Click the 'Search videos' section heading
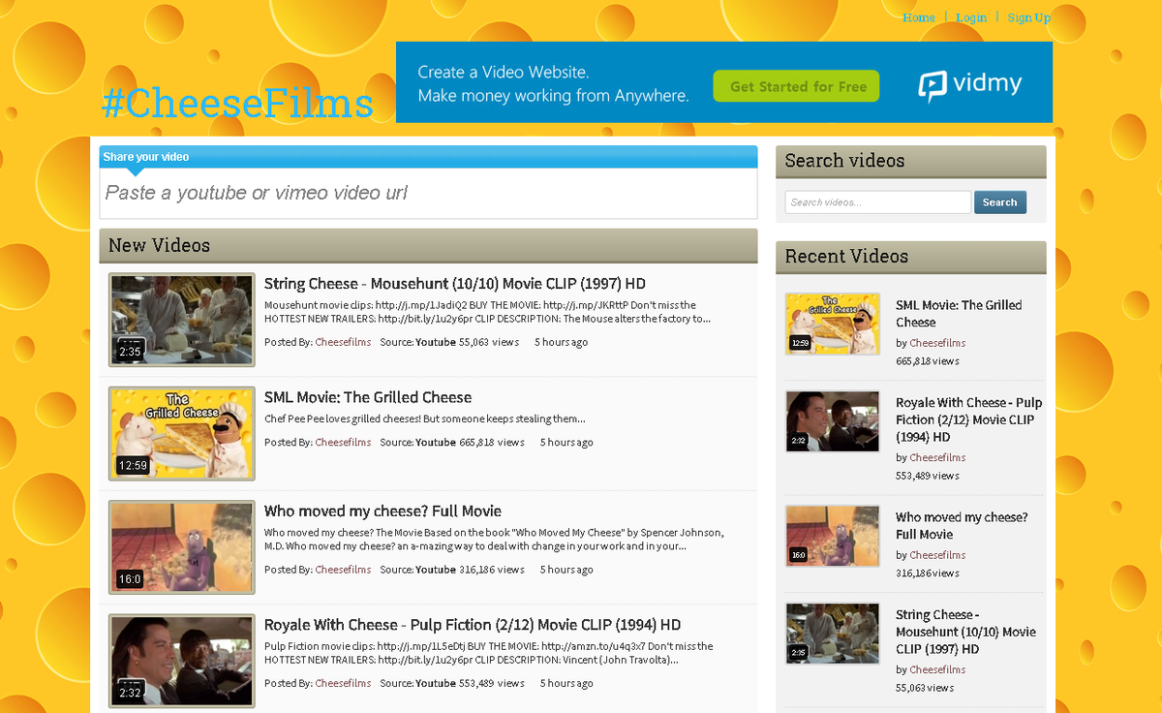This screenshot has width=1162, height=713. [844, 161]
